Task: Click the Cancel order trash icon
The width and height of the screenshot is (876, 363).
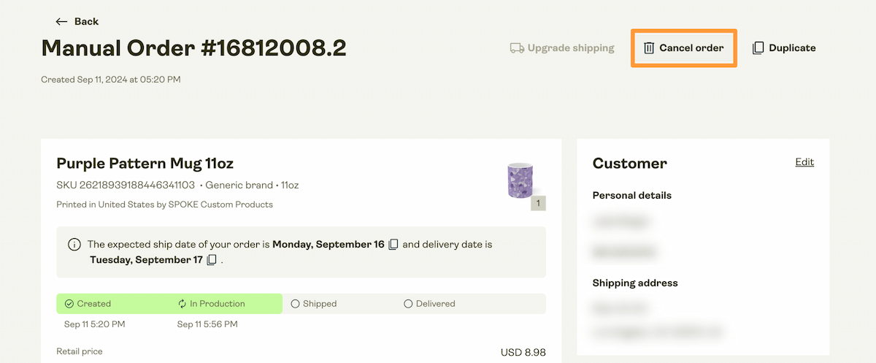Action: click(x=649, y=48)
